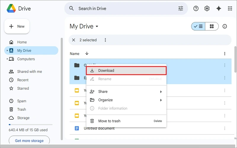Reverse sort direction arrow next to Name
Viewport: 237px width, 148px height.
click(87, 54)
